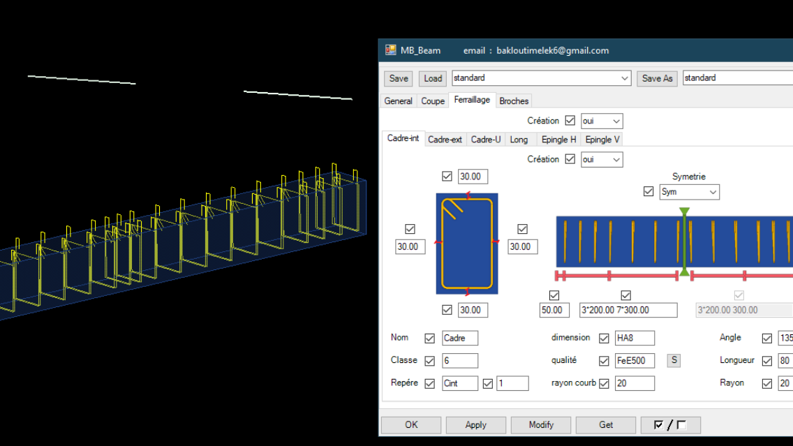Screen dimensions: 793x446
Task: Switch to the Cadre-ext tab
Action: pyautogui.click(x=445, y=139)
